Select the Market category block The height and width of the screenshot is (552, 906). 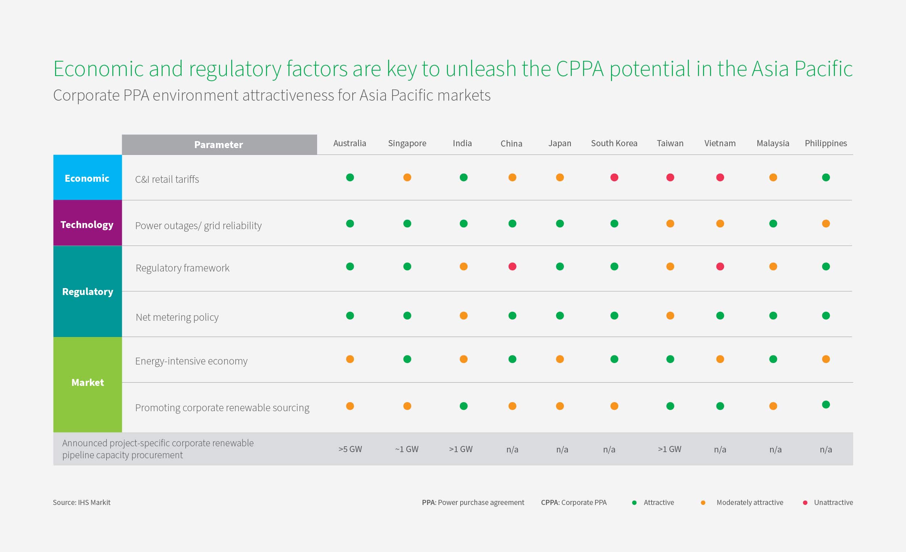pos(87,384)
